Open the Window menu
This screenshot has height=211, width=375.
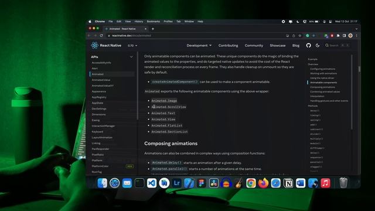[x=189, y=22]
